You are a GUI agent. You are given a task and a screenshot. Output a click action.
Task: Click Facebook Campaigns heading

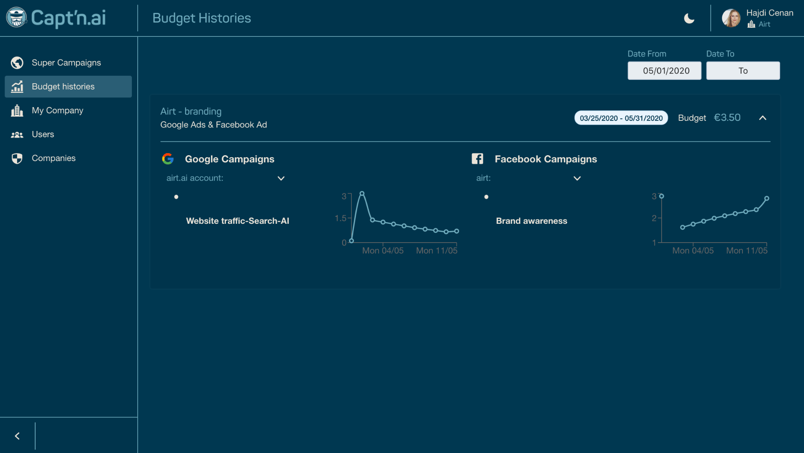546,159
